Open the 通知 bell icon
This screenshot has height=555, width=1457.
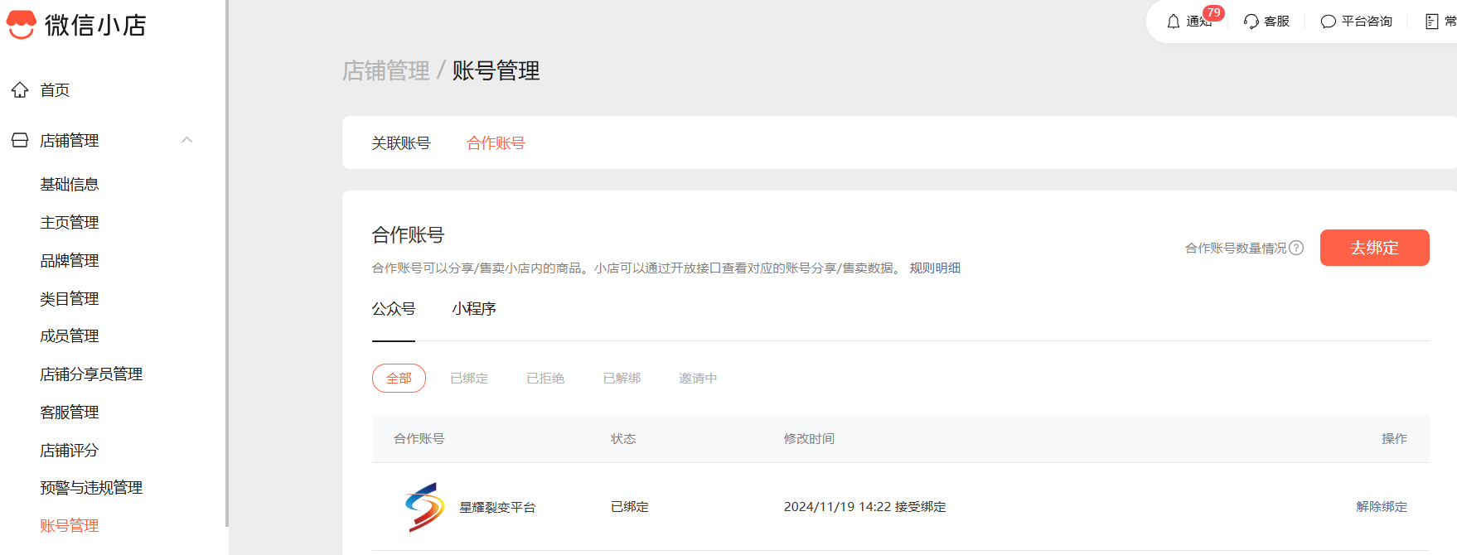(1174, 22)
